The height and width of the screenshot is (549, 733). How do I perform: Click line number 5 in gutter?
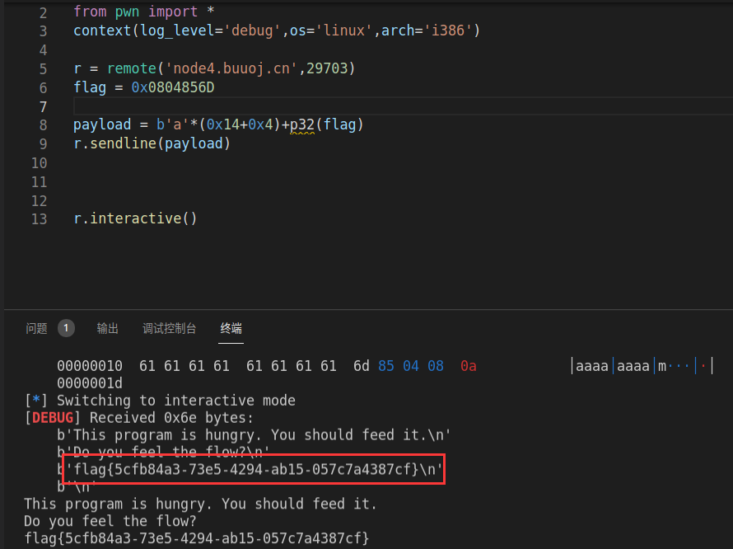click(43, 68)
